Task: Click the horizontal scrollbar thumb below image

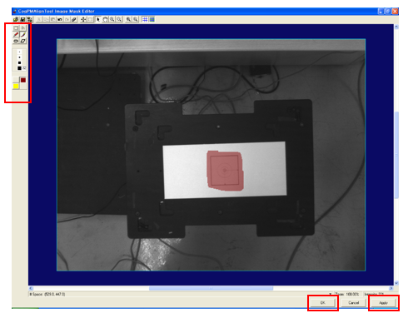Action: coord(211,288)
